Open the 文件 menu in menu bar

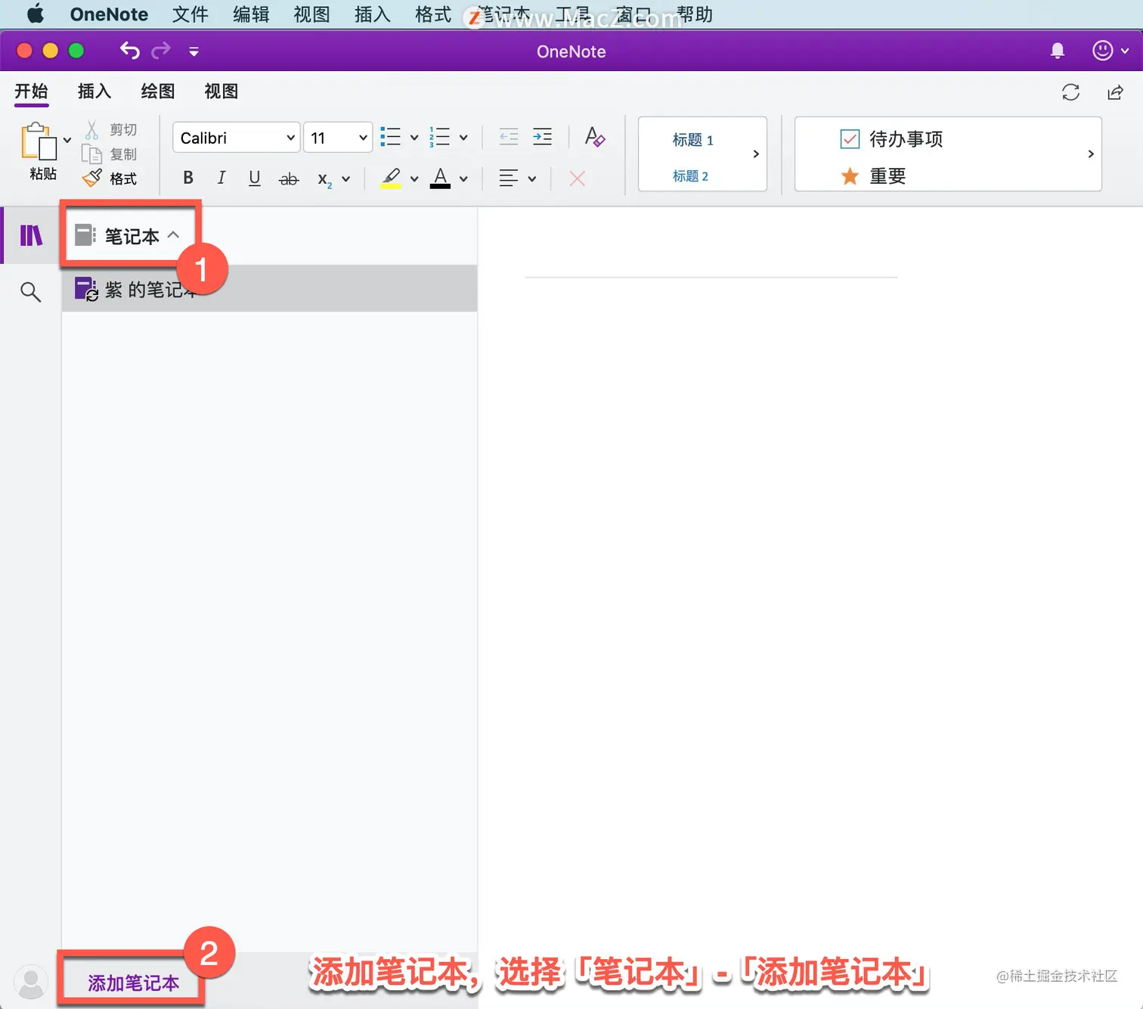pyautogui.click(x=190, y=14)
